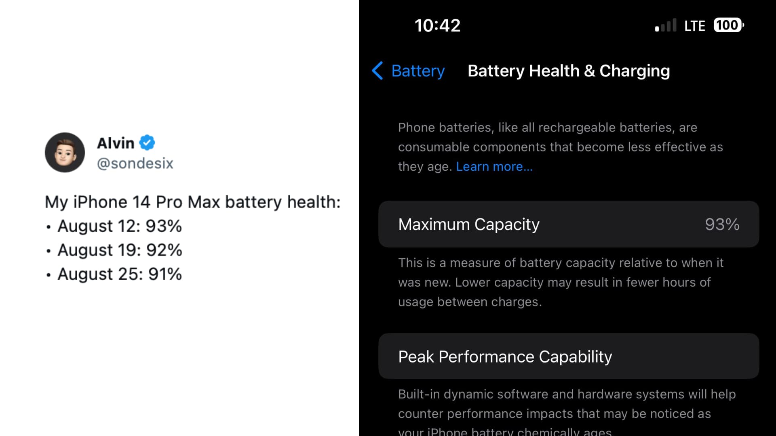This screenshot has height=436, width=776.
Task: Tap the Peak Performance Capability row
Action: click(568, 356)
